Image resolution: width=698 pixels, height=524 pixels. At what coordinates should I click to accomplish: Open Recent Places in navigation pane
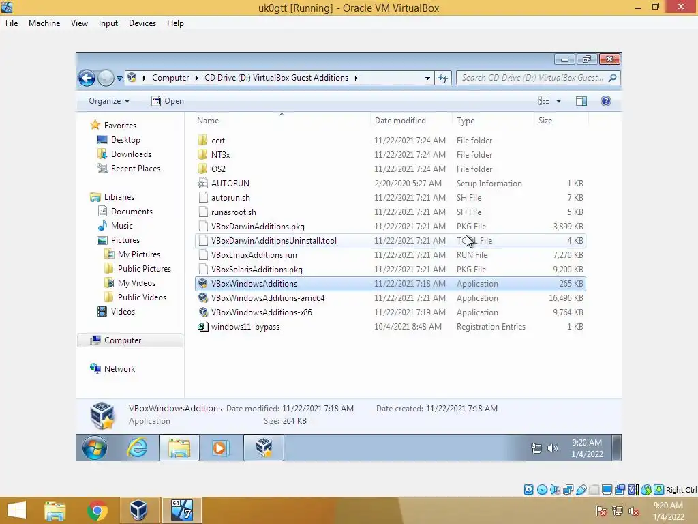[129, 169]
